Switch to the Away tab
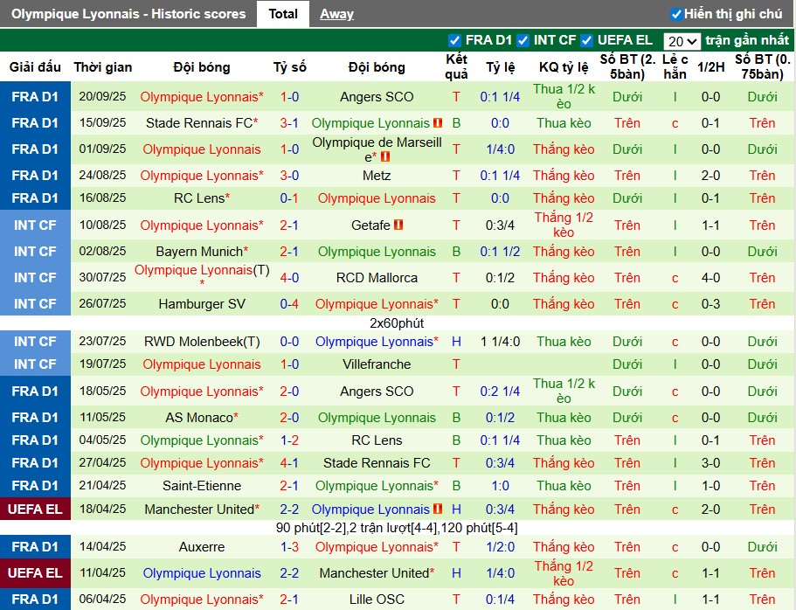This screenshot has width=796, height=610. pyautogui.click(x=336, y=14)
